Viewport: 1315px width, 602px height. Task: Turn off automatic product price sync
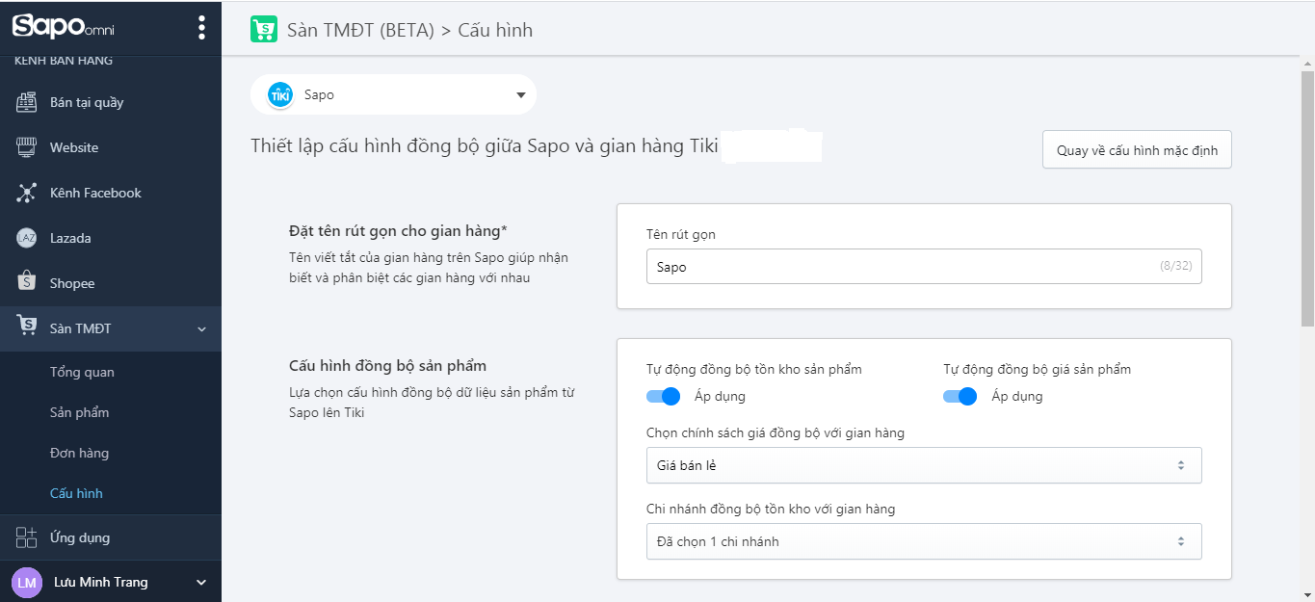(x=960, y=396)
